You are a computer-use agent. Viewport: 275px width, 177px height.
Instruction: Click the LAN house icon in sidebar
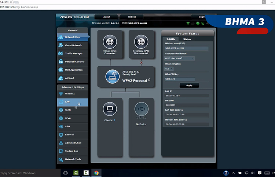coord(61,102)
